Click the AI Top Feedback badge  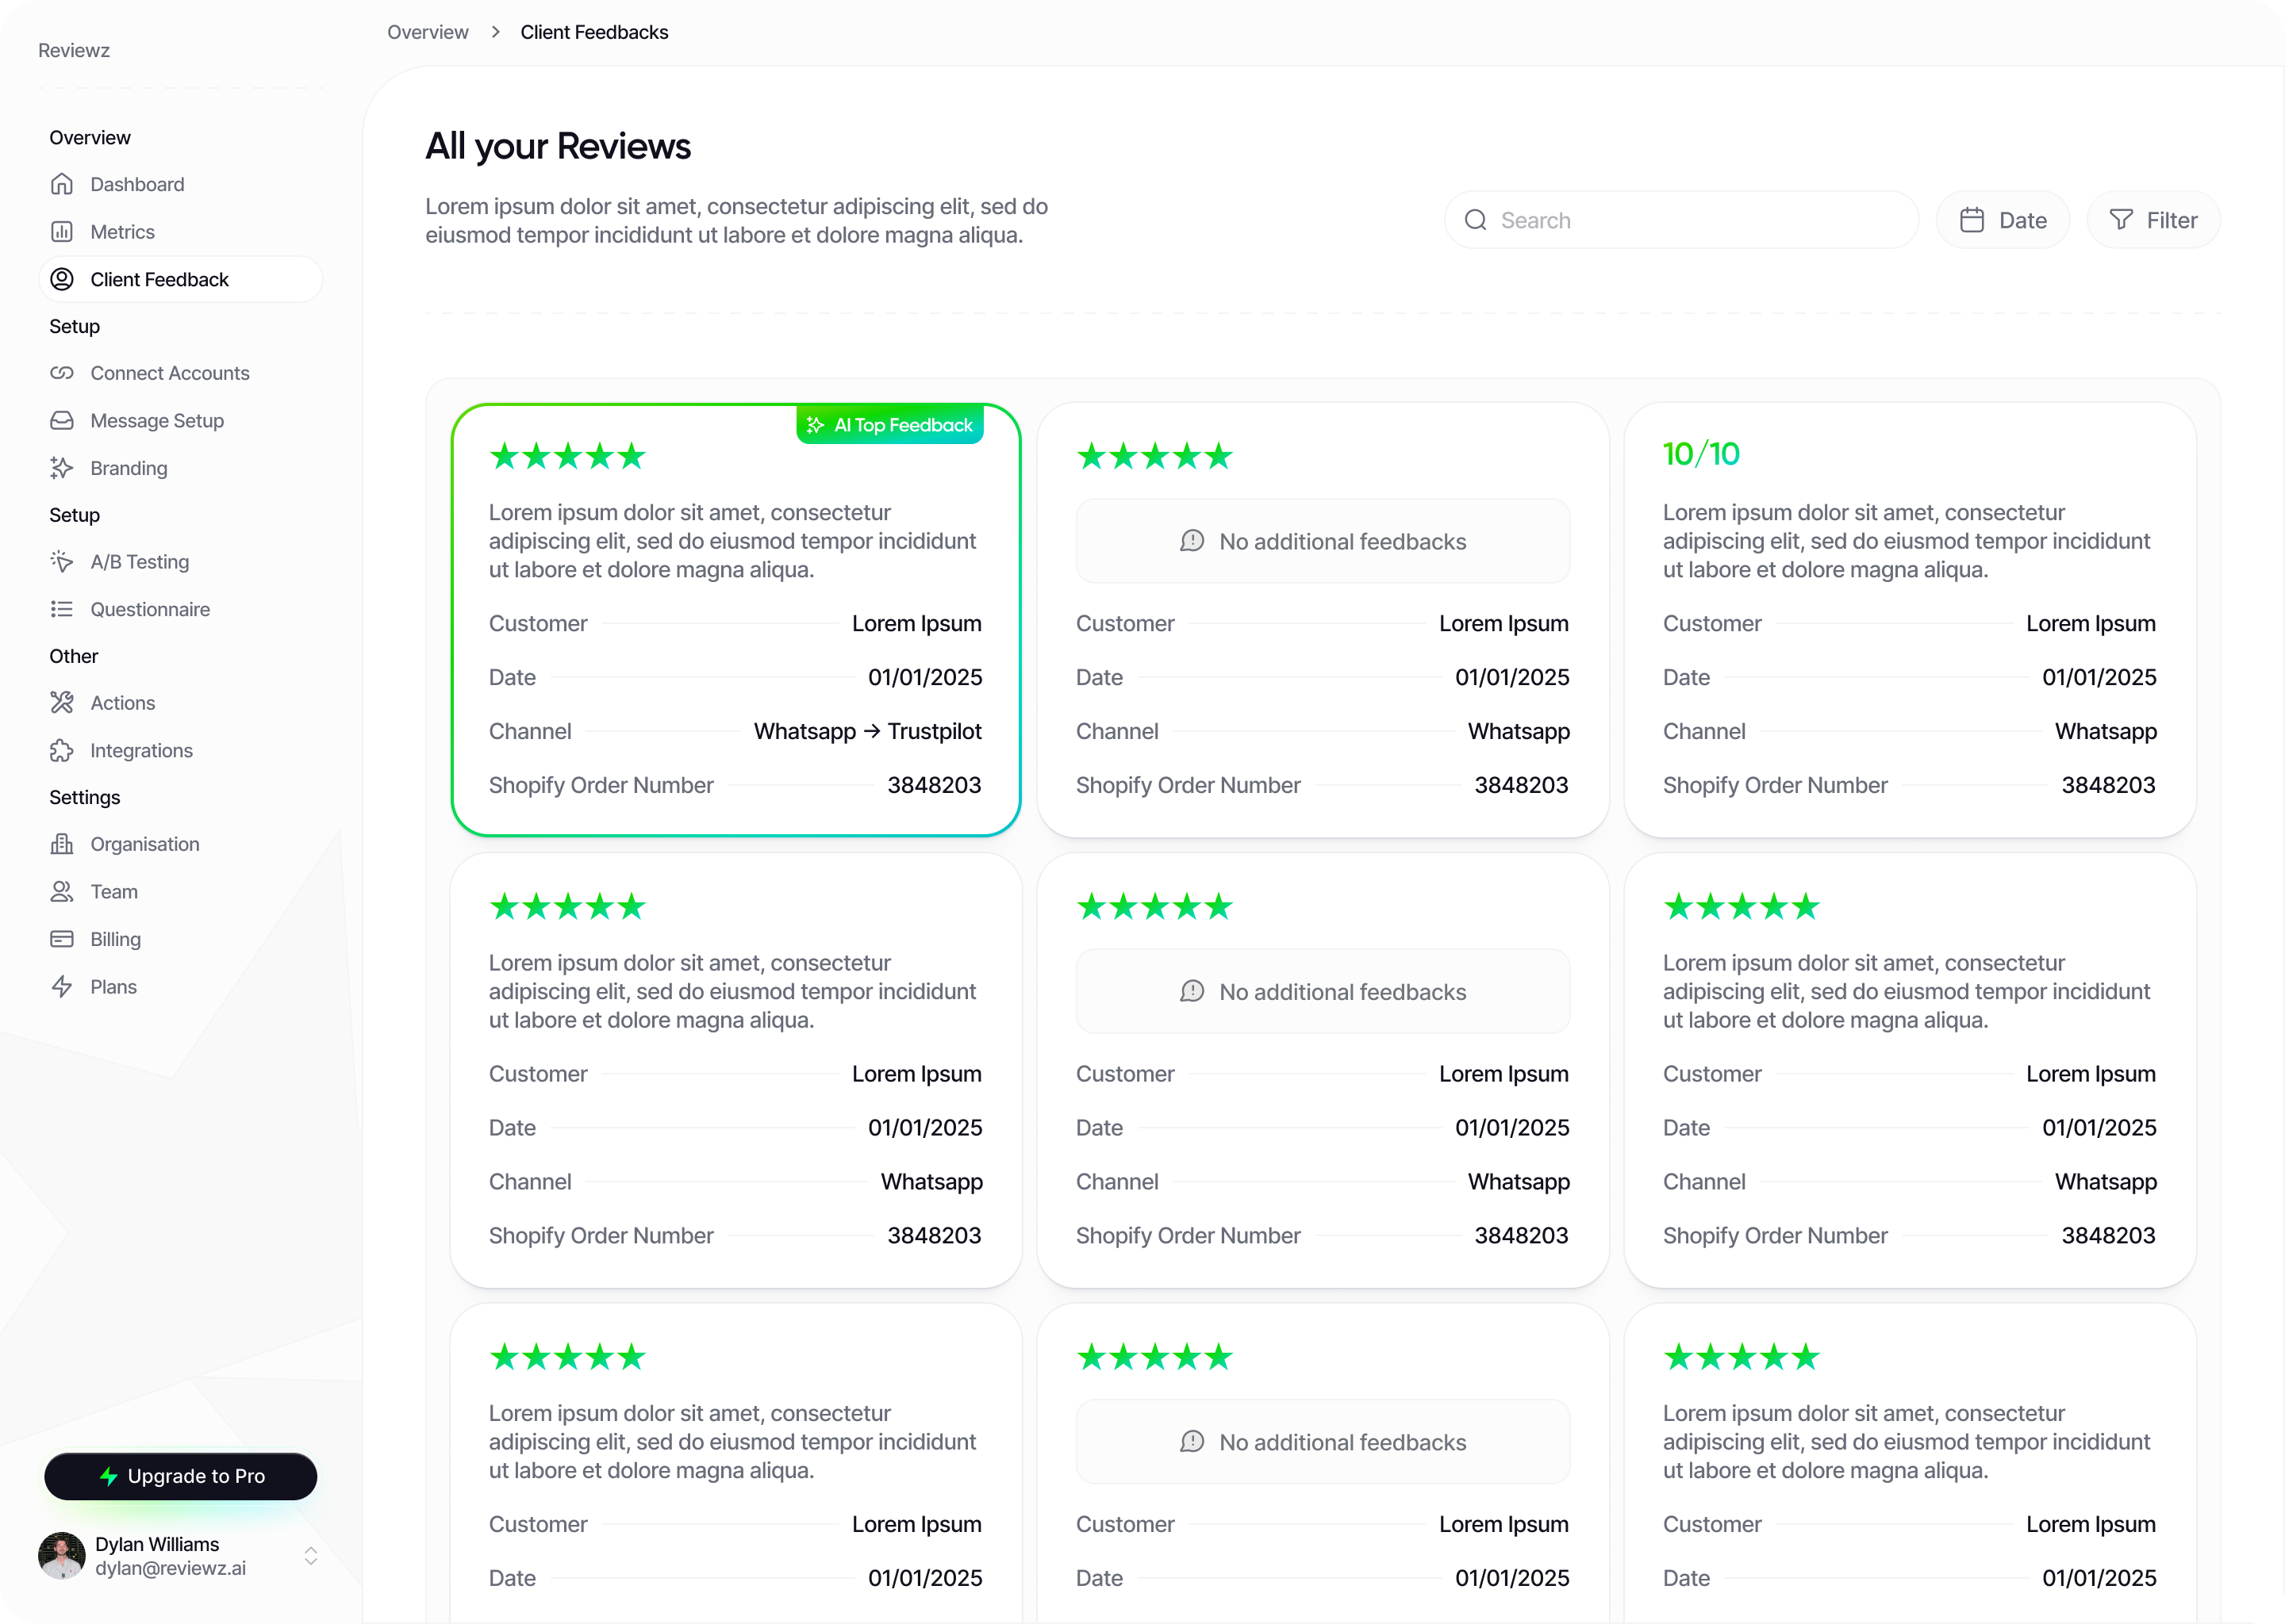tap(889, 425)
